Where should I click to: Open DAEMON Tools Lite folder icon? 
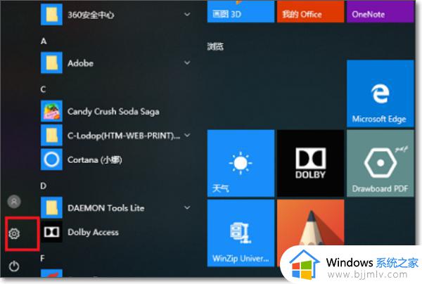[51, 207]
